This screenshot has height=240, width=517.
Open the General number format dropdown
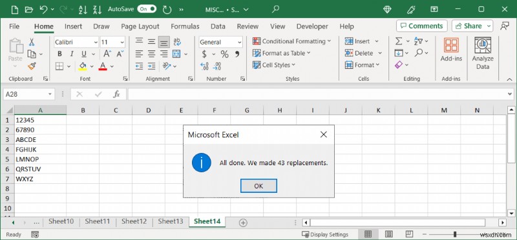239,42
